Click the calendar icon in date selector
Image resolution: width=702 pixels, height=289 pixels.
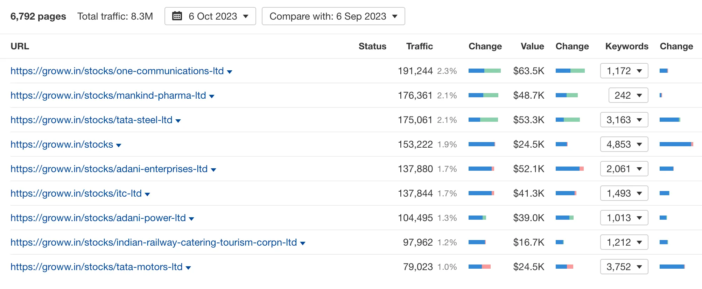(177, 16)
